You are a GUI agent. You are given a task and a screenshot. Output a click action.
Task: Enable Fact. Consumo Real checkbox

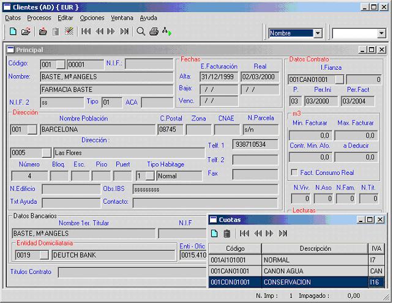pos(294,172)
